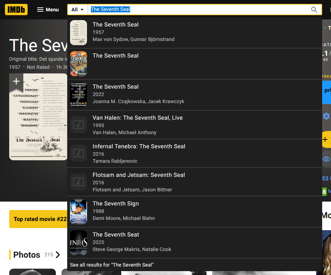The width and height of the screenshot is (331, 275).
Task: Click the Flotsam and Jetsam music icon
Action: tap(79, 182)
